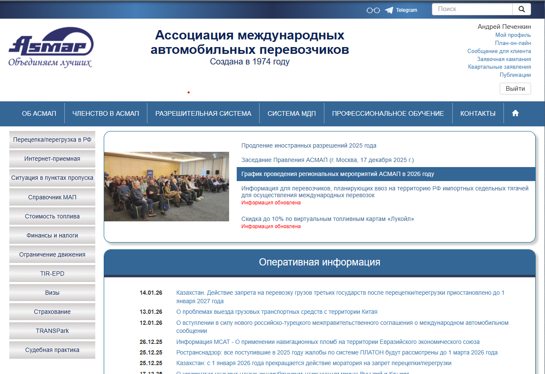
Task: Open TIR-EPD sidebar section
Action: click(x=52, y=274)
